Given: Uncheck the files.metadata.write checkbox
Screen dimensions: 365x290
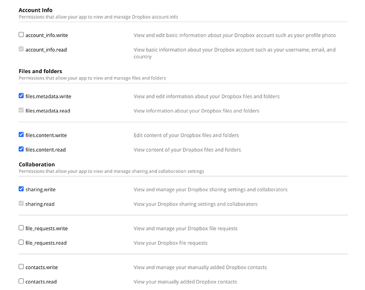Looking at the screenshot, I should click(21, 96).
